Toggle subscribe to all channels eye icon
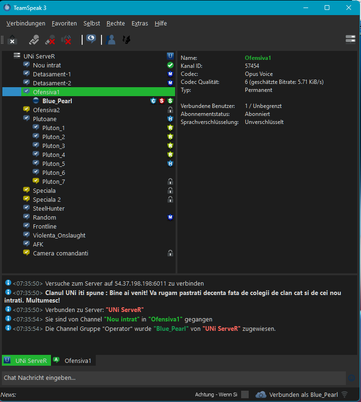This screenshot has width=361, height=402. (91, 39)
